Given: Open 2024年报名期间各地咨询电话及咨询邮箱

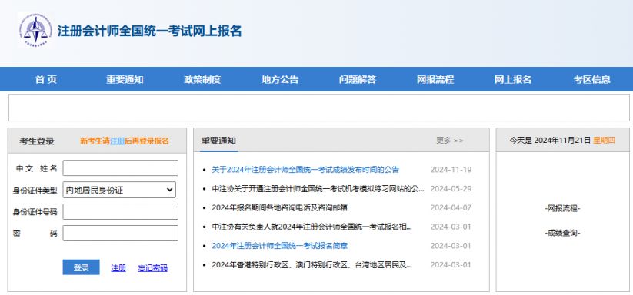Looking at the screenshot, I should [279, 208].
